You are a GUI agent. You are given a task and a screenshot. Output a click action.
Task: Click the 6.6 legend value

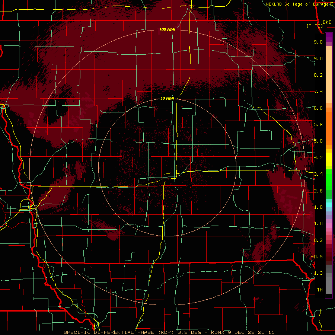point(318,108)
